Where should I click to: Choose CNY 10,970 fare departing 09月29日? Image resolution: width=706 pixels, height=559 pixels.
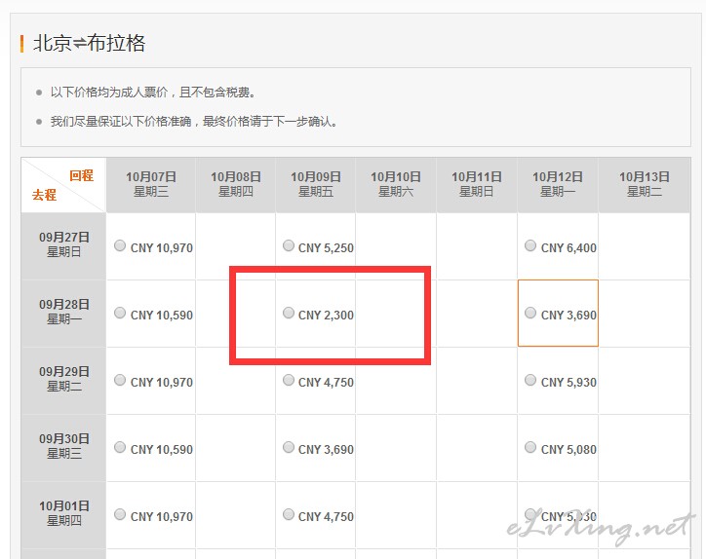pyautogui.click(x=120, y=381)
